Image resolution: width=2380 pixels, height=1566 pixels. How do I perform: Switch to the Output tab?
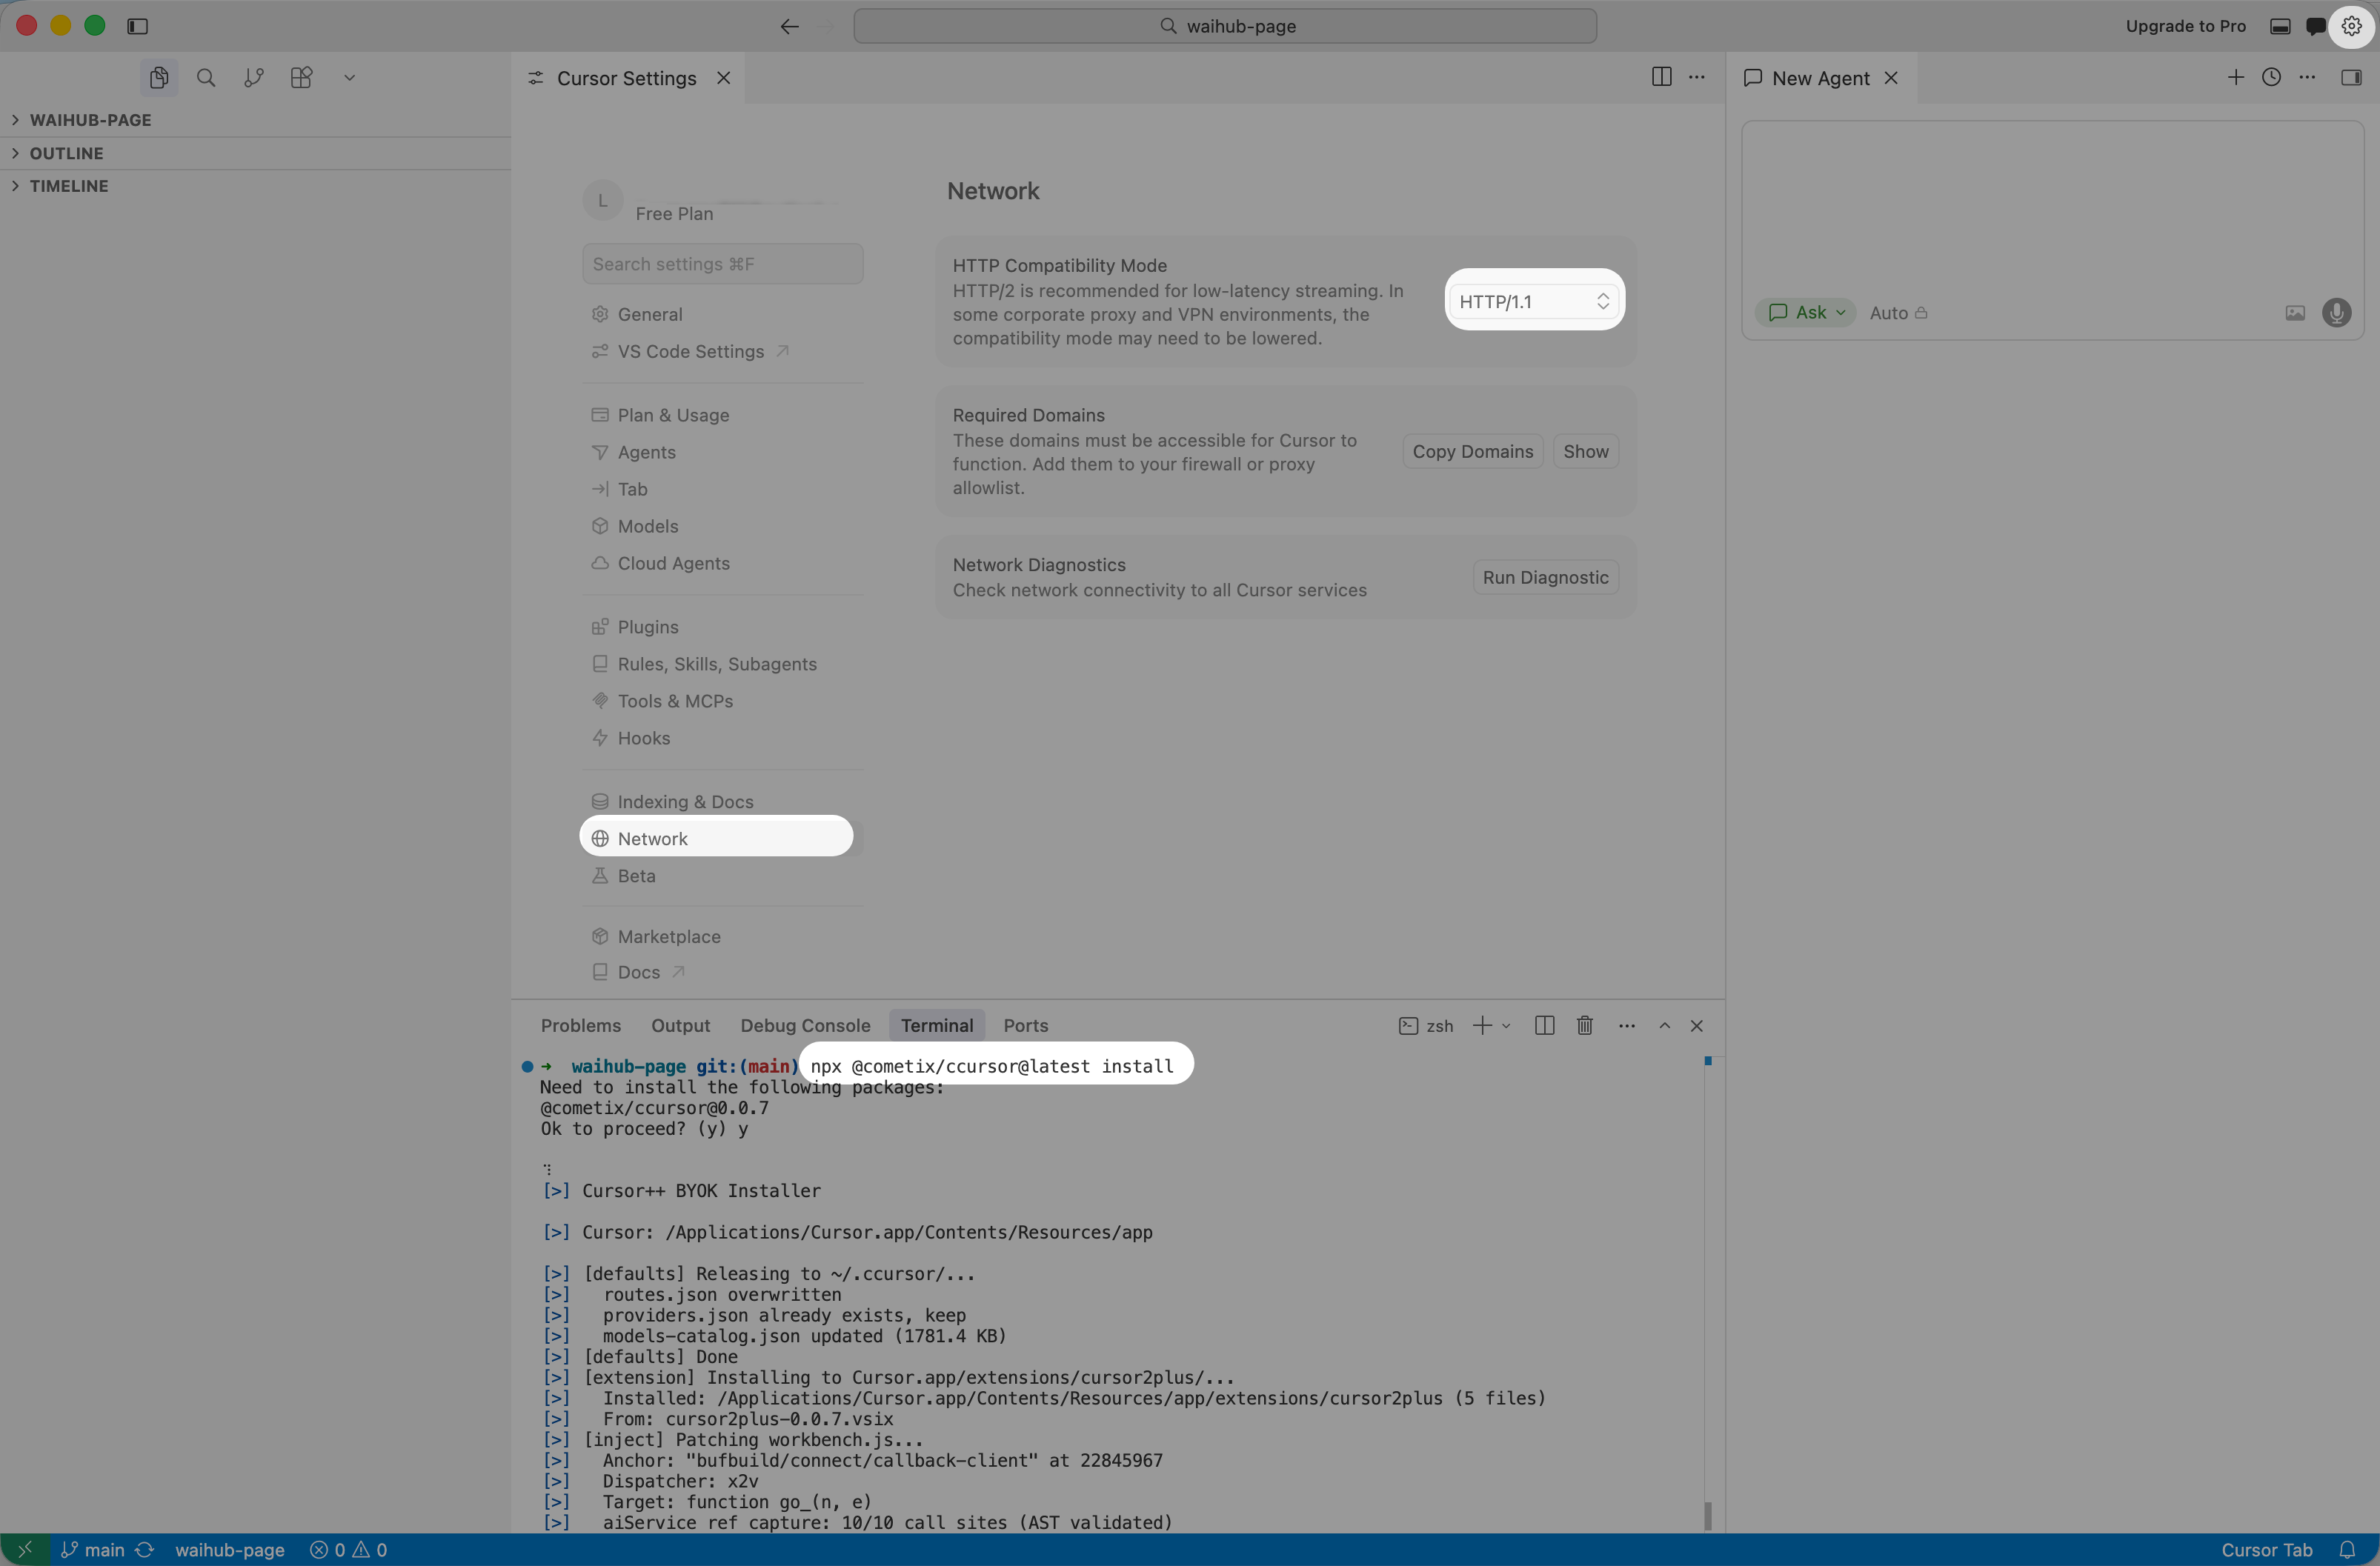pos(680,1025)
